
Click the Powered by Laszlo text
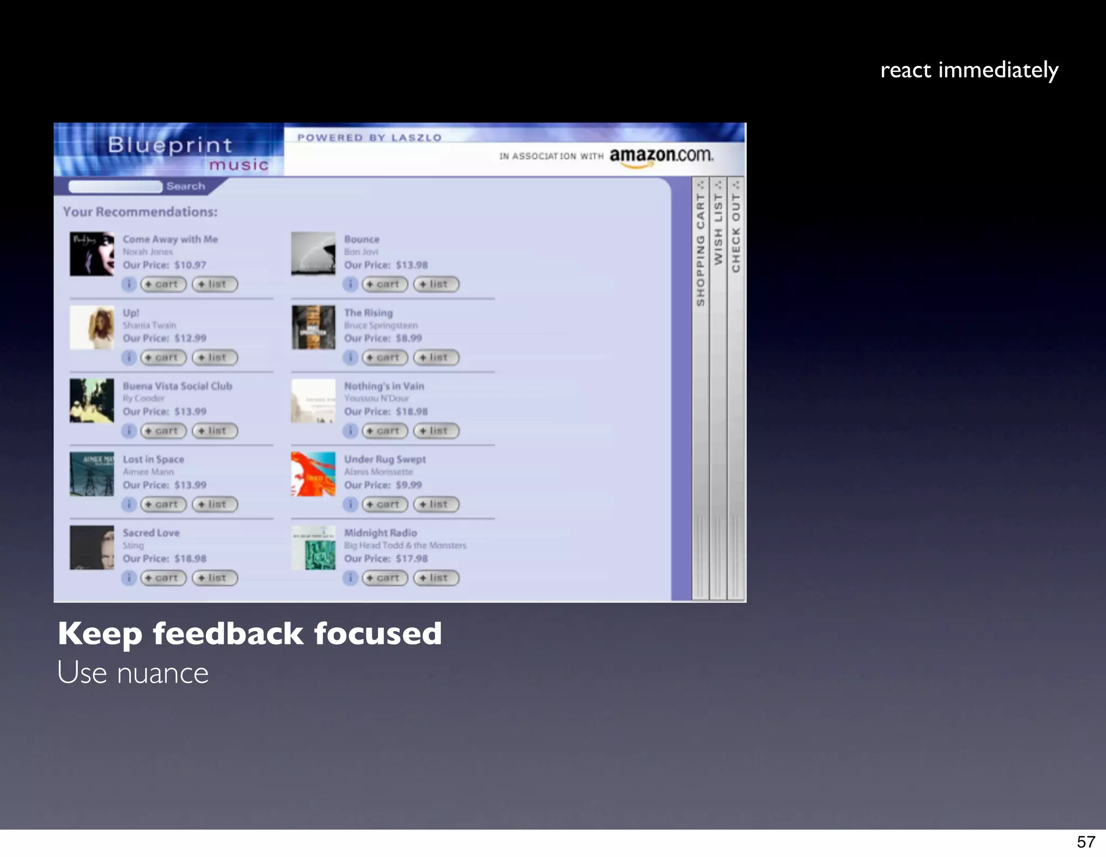[x=369, y=138]
